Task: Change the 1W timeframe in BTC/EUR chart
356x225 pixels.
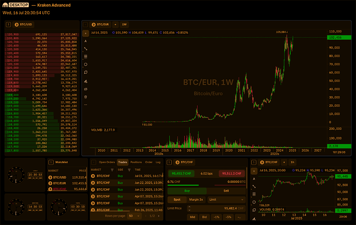Action: [x=124, y=25]
